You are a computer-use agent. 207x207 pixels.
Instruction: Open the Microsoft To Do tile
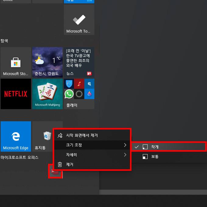79,20
